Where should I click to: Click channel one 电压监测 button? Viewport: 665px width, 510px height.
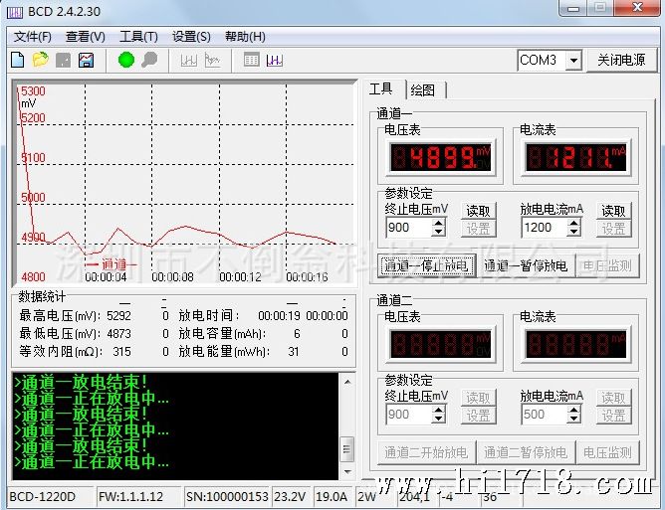pyautogui.click(x=607, y=265)
